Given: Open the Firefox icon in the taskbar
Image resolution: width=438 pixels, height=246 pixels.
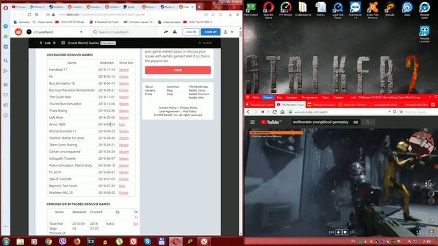Looking at the screenshot, I should pyautogui.click(x=77, y=241).
